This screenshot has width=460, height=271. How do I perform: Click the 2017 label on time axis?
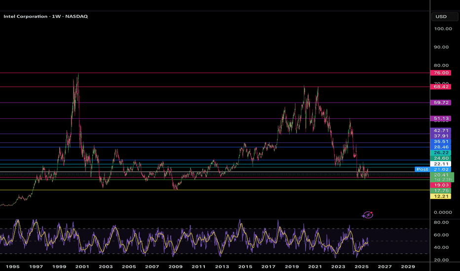point(268,267)
